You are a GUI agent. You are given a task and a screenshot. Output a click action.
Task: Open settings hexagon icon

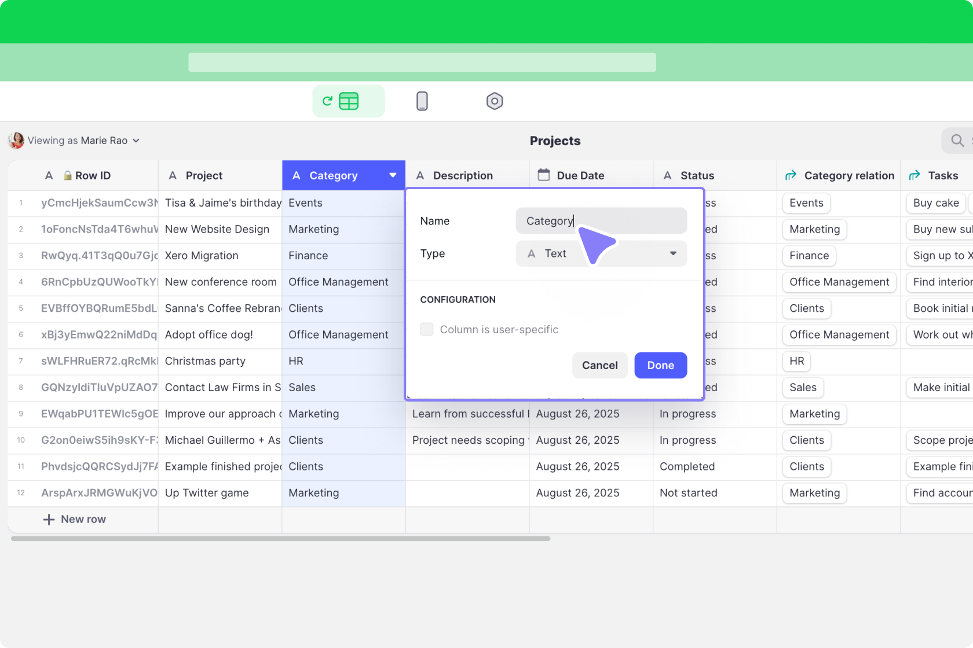(494, 101)
